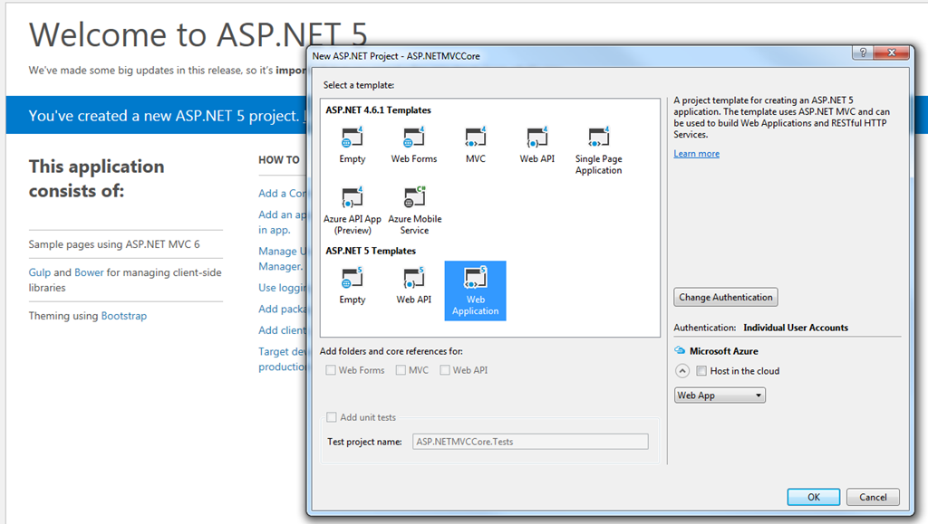Viewport: 928px width, 524px height.
Task: Check Host in the cloud option
Action: (x=701, y=371)
